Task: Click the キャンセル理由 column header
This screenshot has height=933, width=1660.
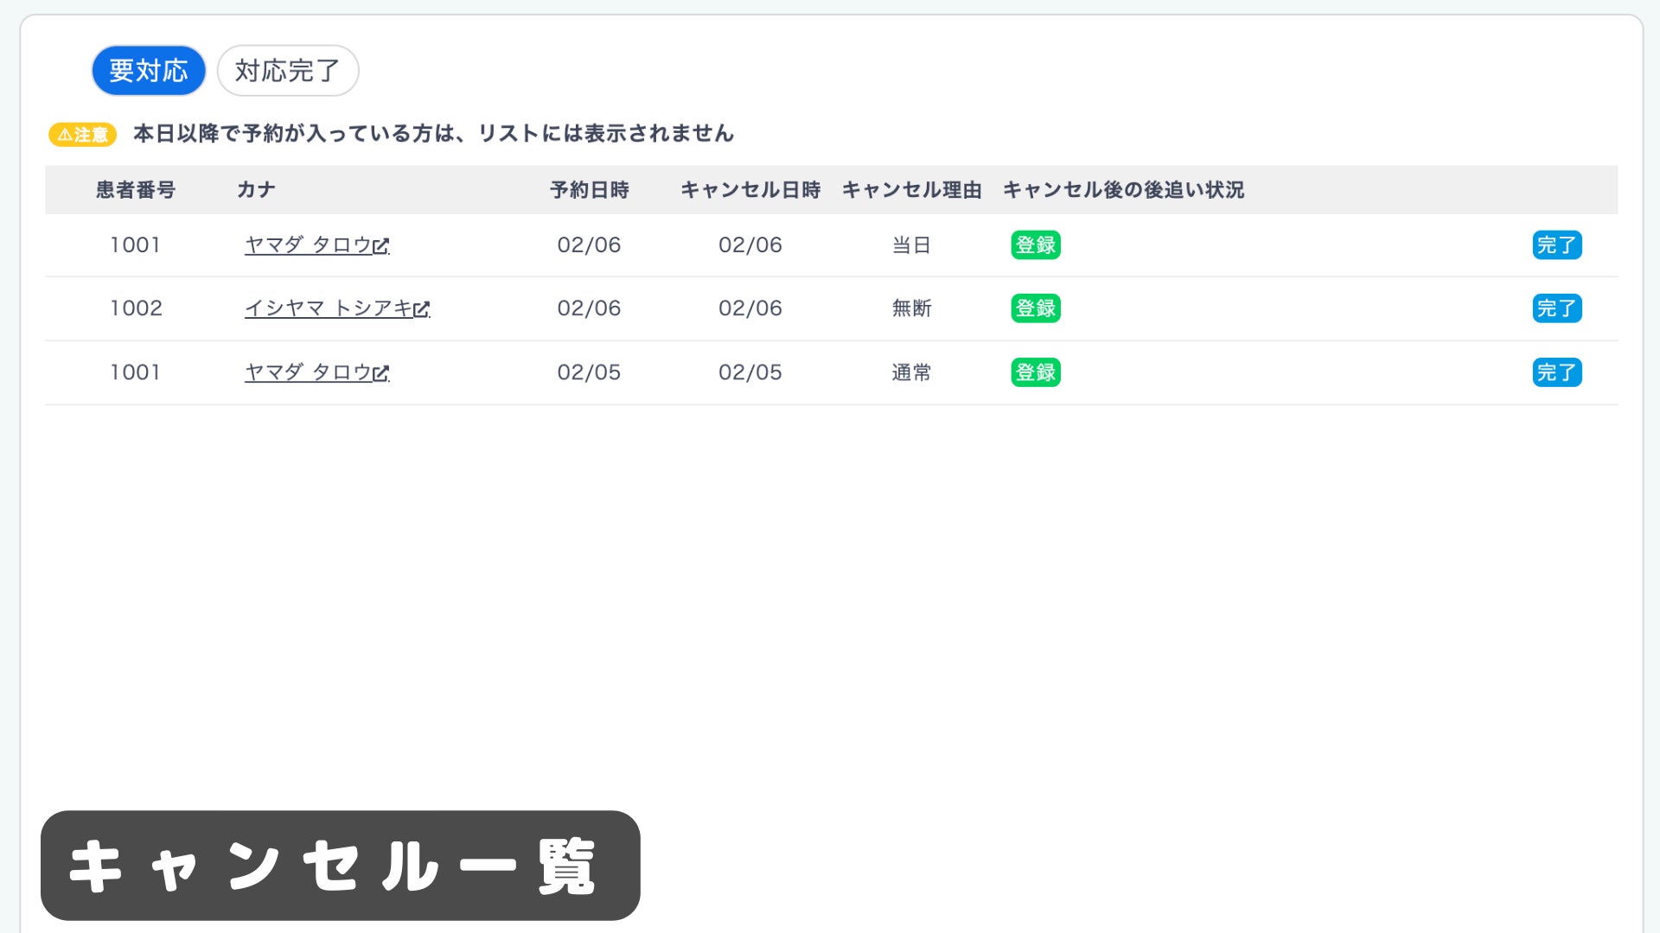Action: (911, 190)
